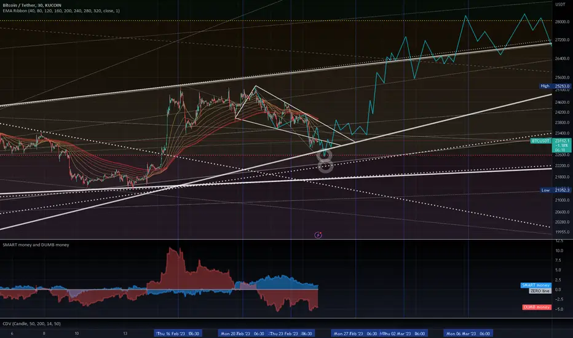Open the Bitcoin / Tether symbol title
This screenshot has height=338, width=573.
(x=32, y=6)
